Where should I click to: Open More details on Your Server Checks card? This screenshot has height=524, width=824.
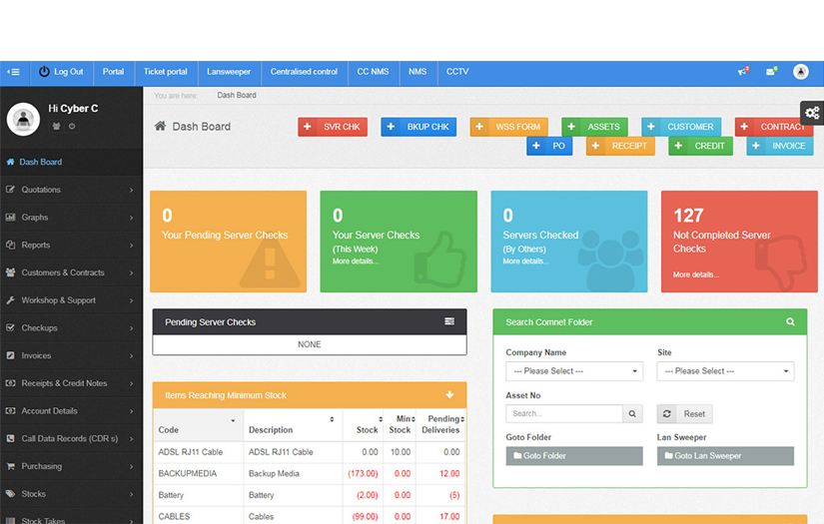[356, 262]
